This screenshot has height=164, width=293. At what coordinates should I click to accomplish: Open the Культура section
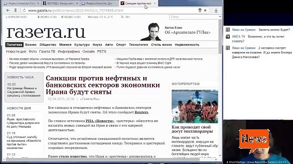point(82,45)
